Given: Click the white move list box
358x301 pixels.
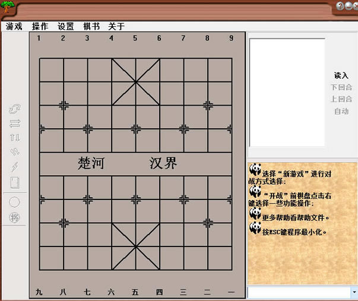Looking at the screenshot, I should [287, 92].
